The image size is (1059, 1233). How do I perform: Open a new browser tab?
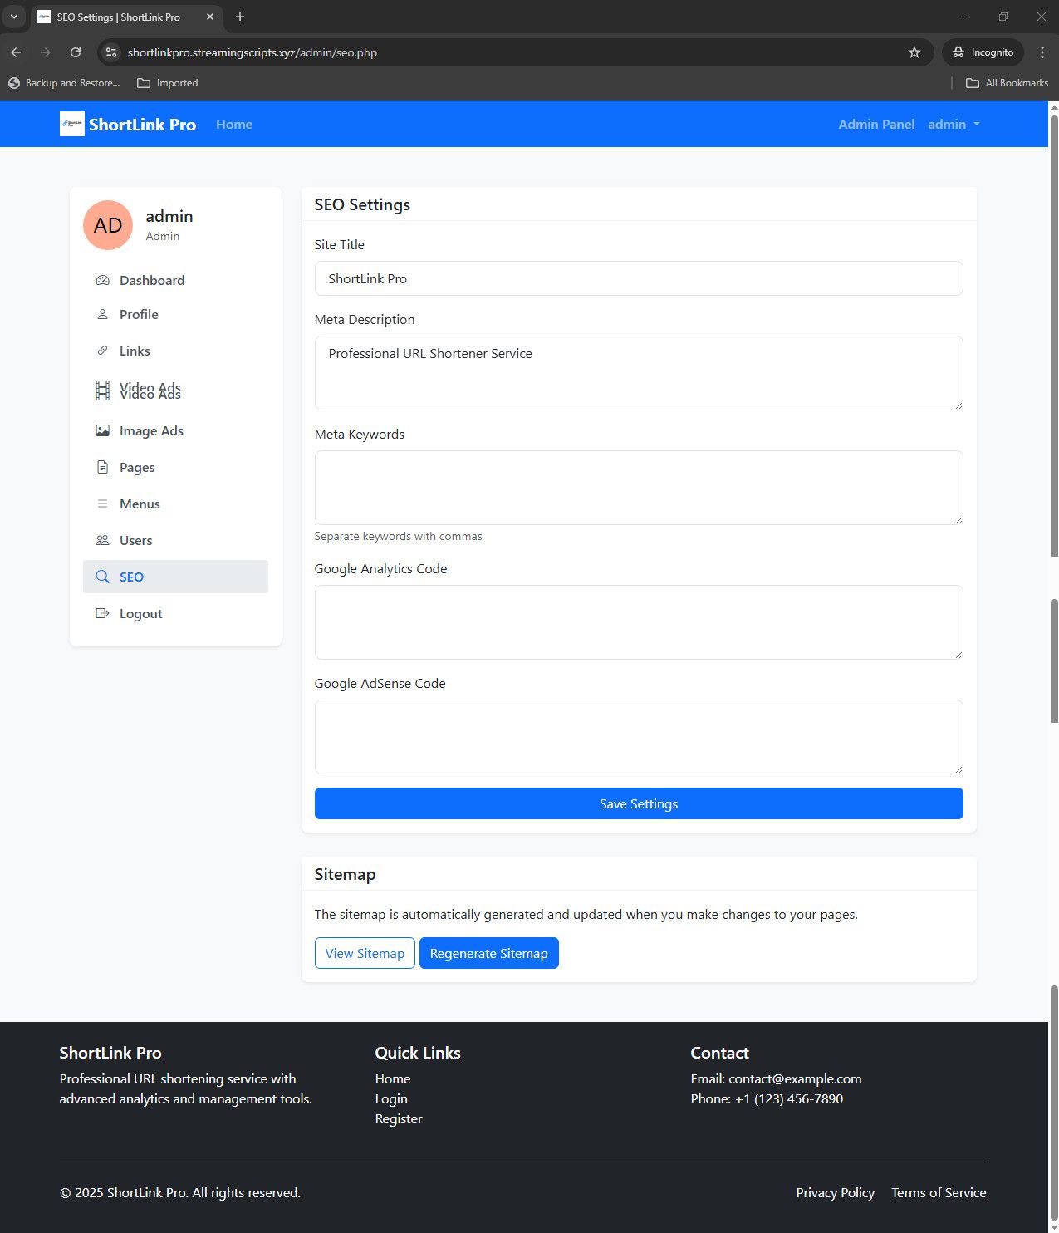point(240,17)
